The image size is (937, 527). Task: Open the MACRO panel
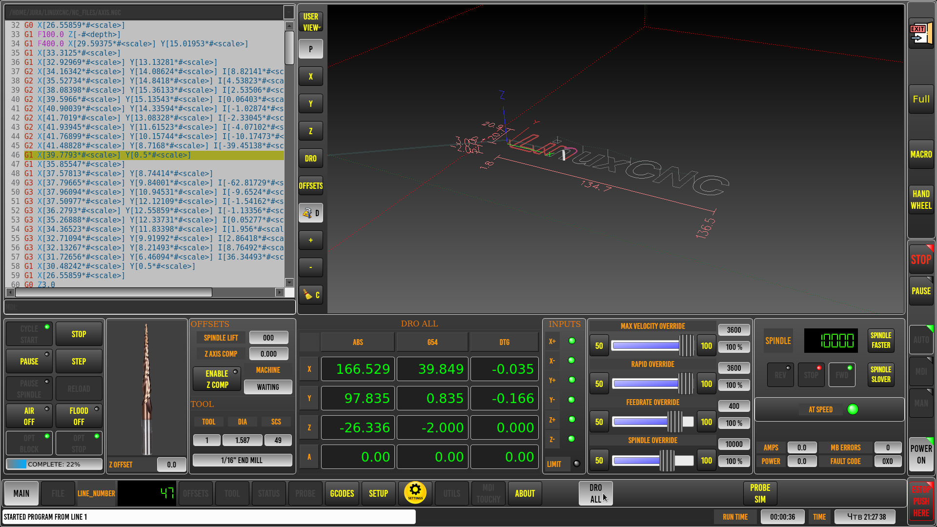pos(921,154)
